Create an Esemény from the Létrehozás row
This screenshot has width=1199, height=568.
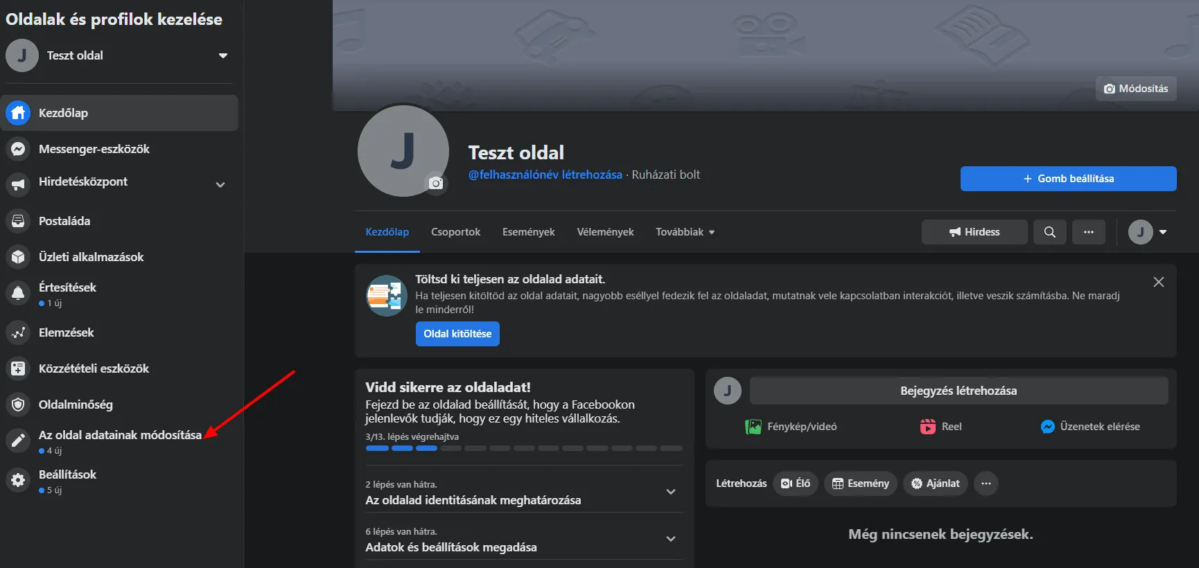click(861, 483)
